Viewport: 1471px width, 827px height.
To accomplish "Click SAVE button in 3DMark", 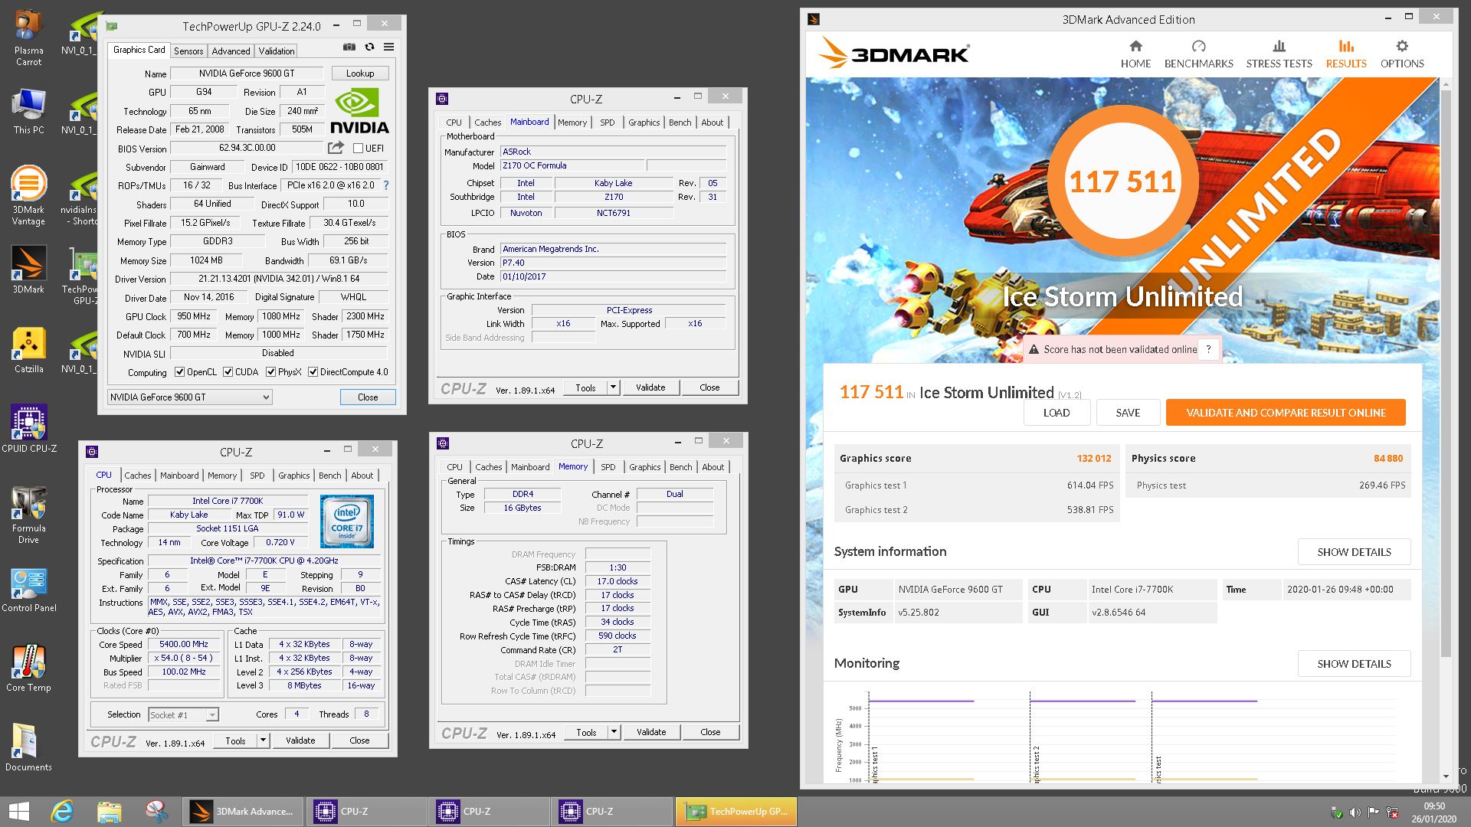I will tap(1128, 413).
